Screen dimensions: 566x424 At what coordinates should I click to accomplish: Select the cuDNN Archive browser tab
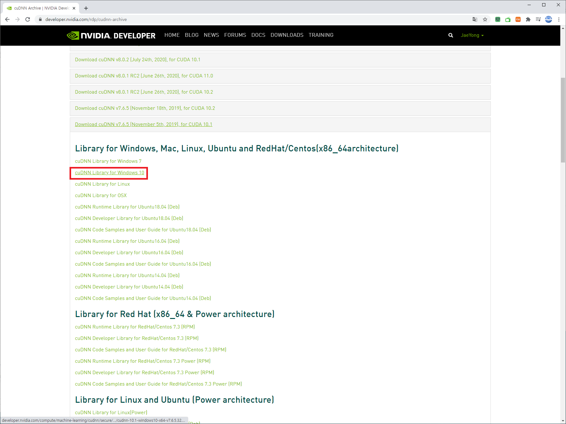tap(41, 8)
